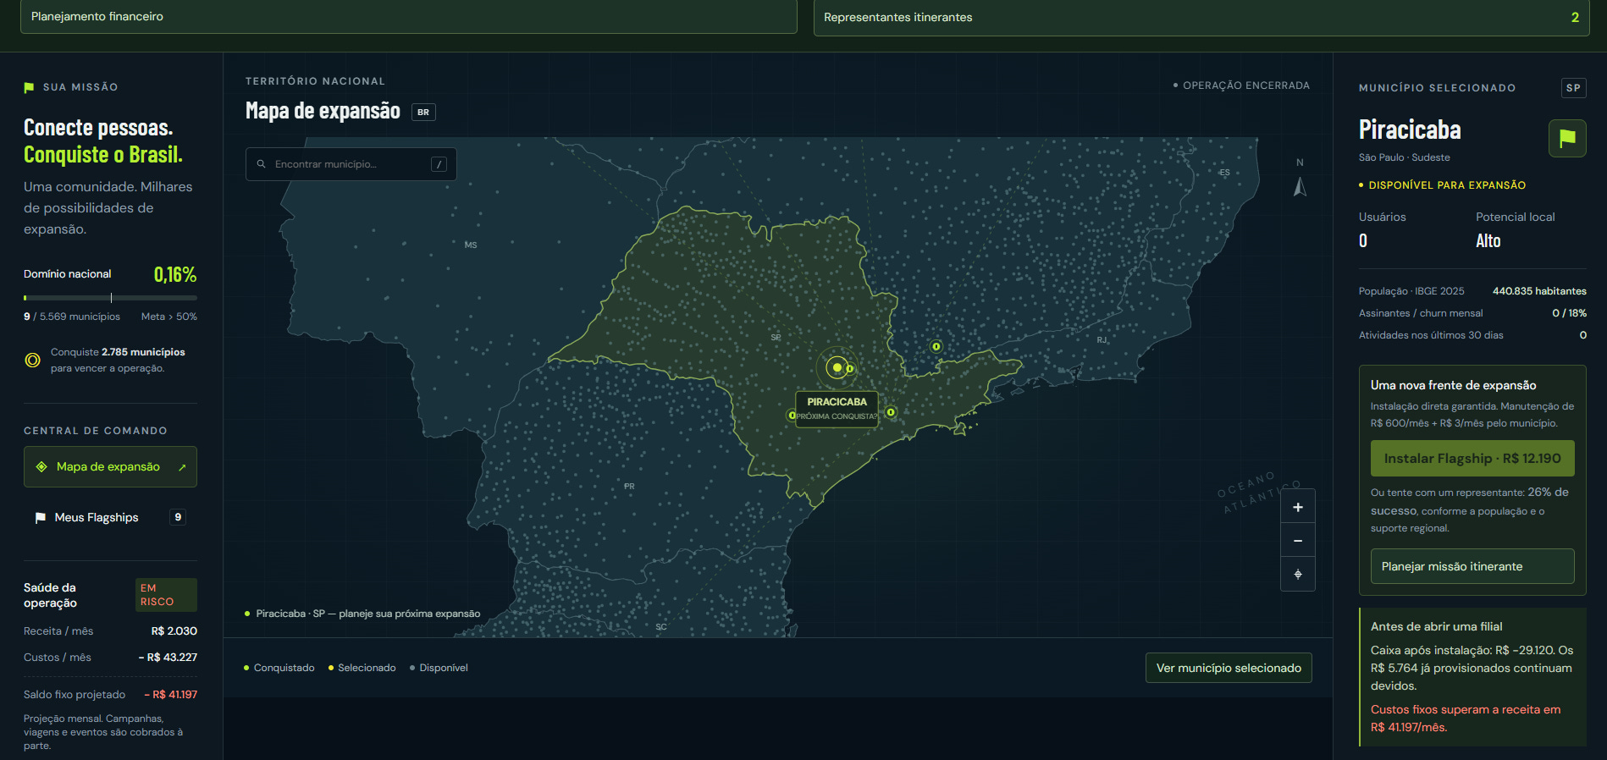
Task: Open Mapa de expansão in command center
Action: pos(110,466)
